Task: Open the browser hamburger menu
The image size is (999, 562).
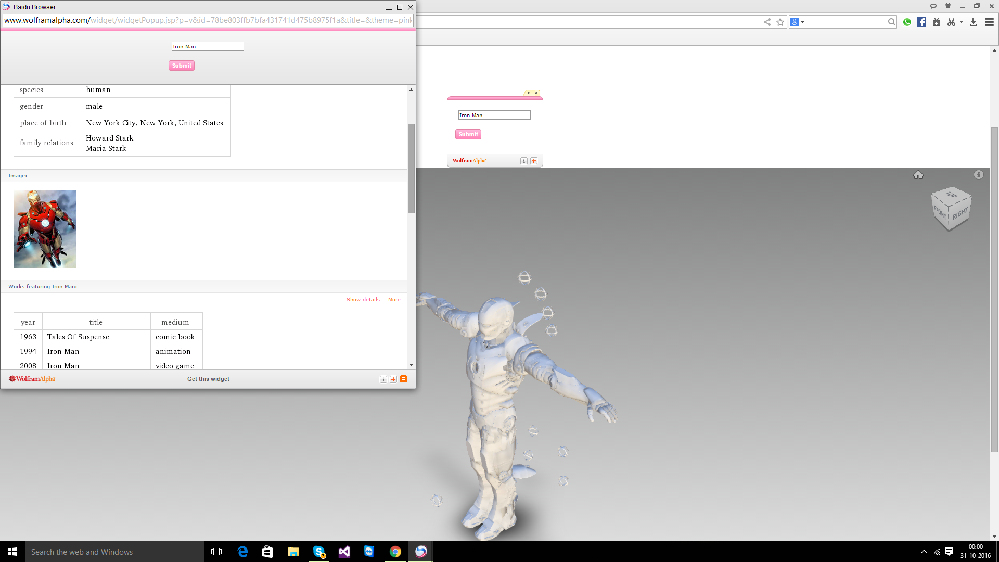Action: (x=989, y=22)
